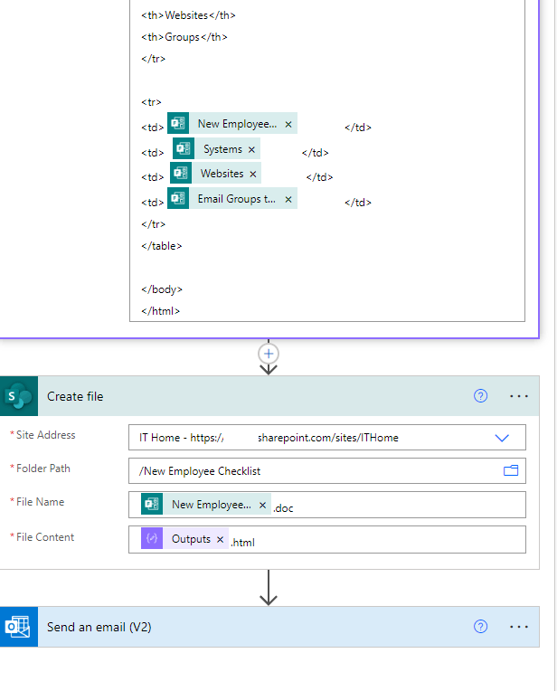The width and height of the screenshot is (557, 691).
Task: Click the Forms icon on Systems token
Action: click(184, 148)
